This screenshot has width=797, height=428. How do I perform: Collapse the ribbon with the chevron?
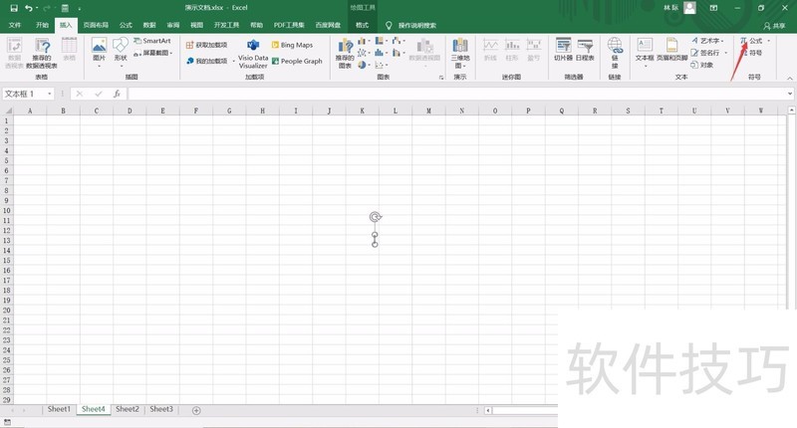pos(789,79)
